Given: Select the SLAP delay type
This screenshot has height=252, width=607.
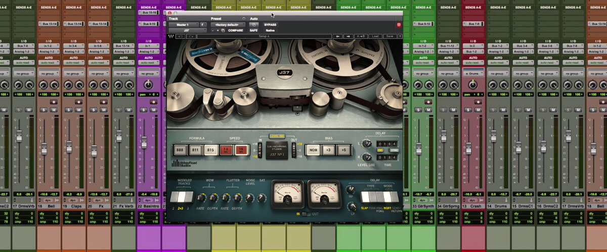Looking at the screenshot, I should [x=365, y=197].
